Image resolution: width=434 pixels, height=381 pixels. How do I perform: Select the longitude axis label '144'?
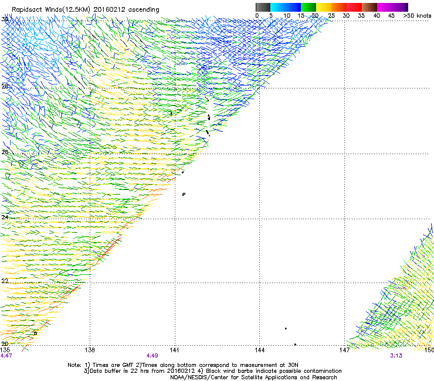point(259,350)
